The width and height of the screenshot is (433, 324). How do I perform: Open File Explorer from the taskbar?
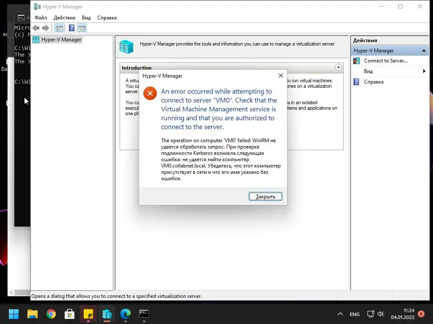coord(32,314)
